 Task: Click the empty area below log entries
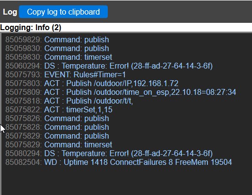coord(126,181)
